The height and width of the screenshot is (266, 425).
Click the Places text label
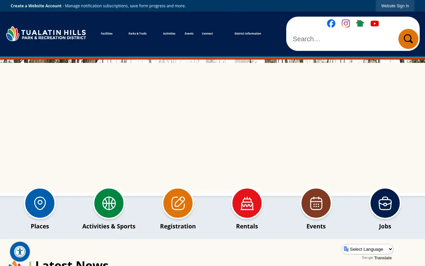point(40,226)
